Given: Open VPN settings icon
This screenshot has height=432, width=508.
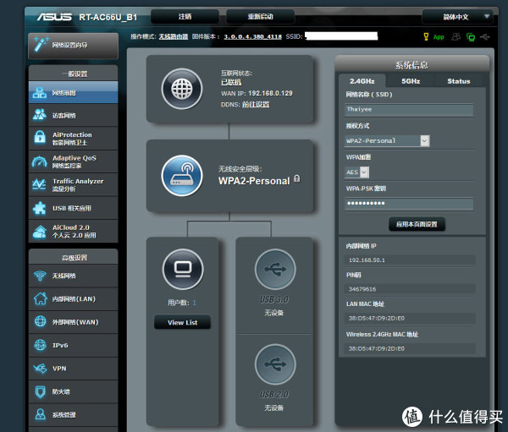Looking at the screenshot, I should (40, 369).
